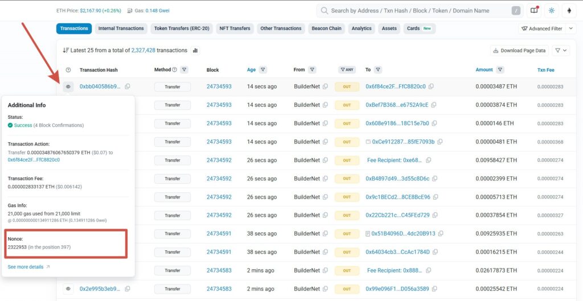The width and height of the screenshot is (583, 301).
Task: Open the Token Transfers (ERC-20) tab
Action: pos(182,28)
